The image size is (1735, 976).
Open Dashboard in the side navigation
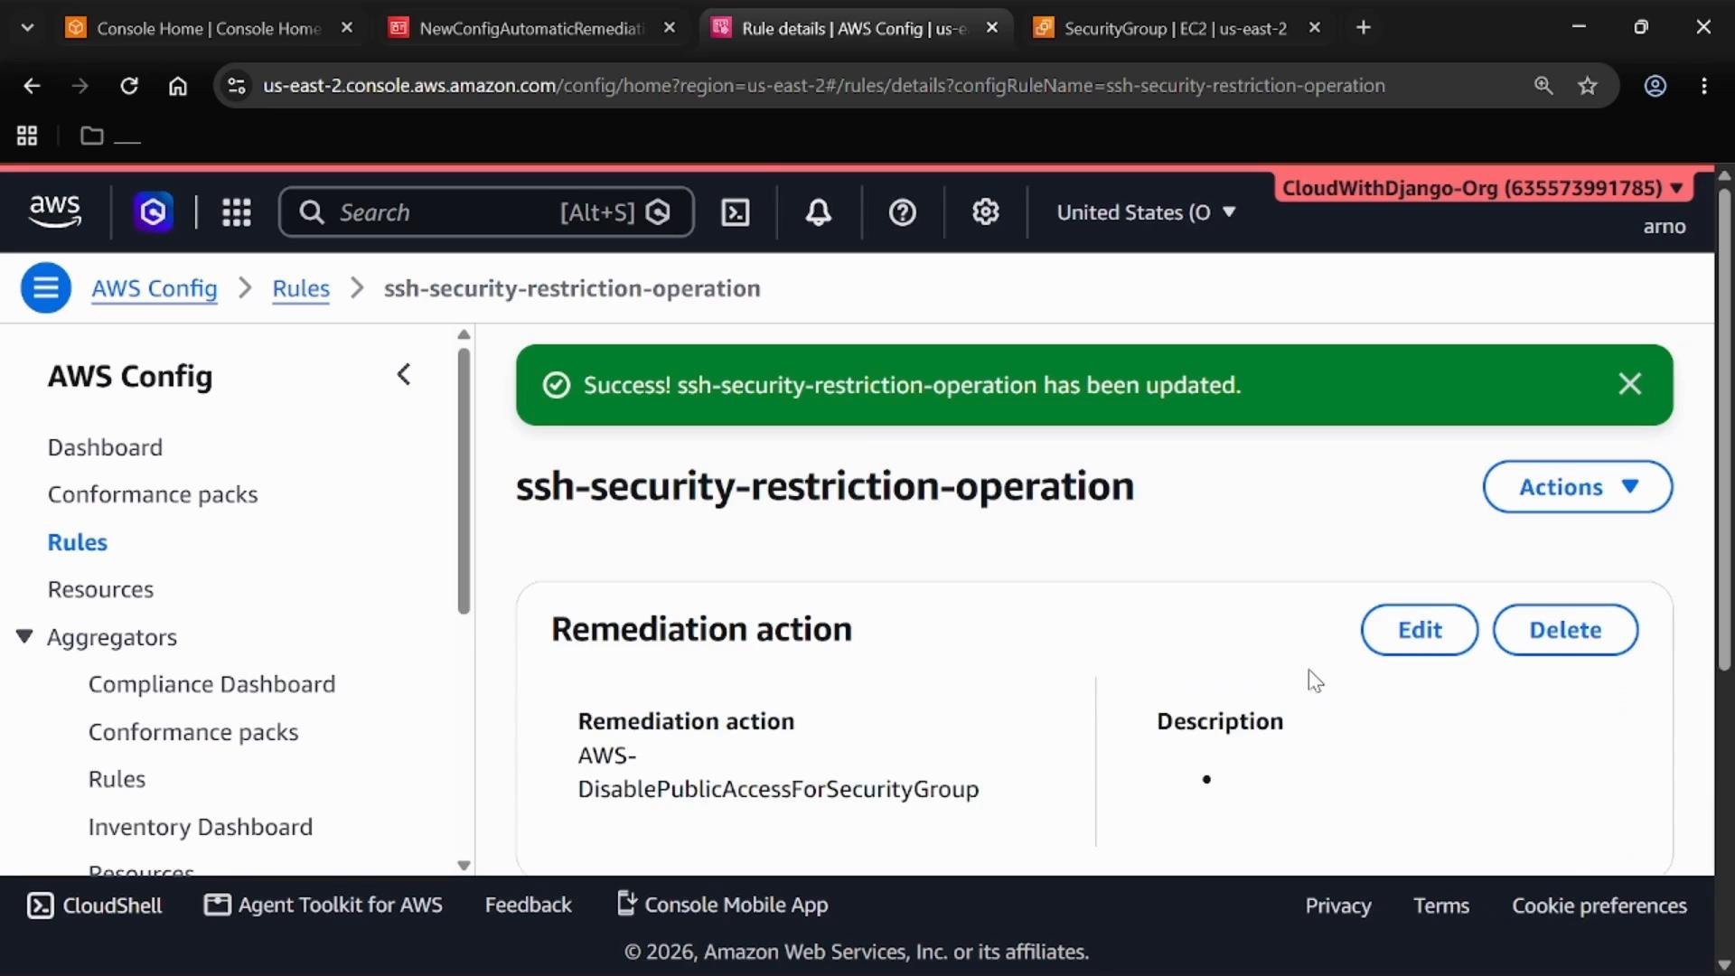pos(105,447)
